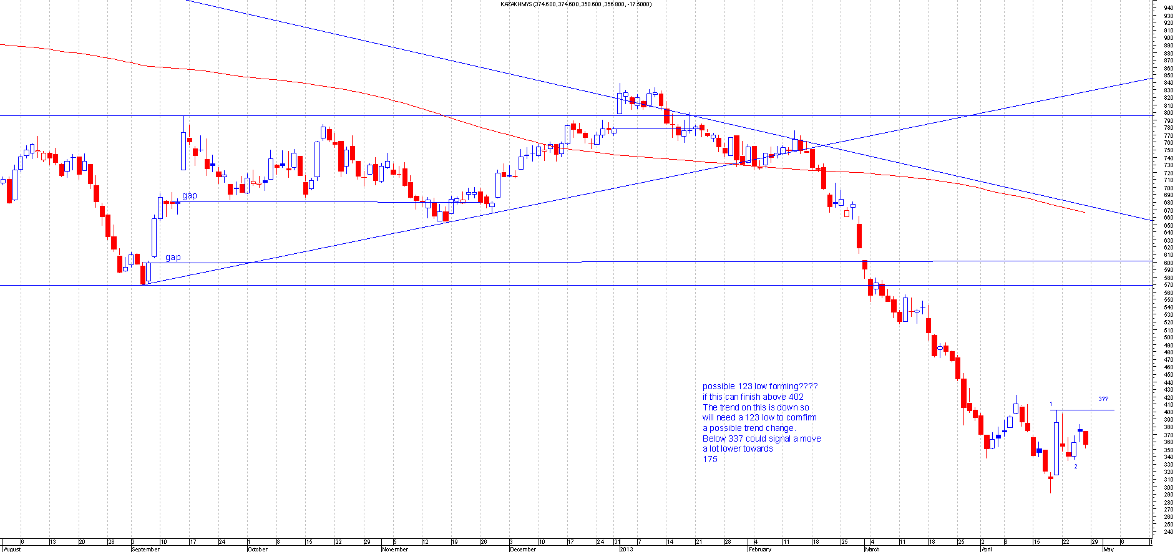Select the lower "gap" label near 600

(x=173, y=257)
